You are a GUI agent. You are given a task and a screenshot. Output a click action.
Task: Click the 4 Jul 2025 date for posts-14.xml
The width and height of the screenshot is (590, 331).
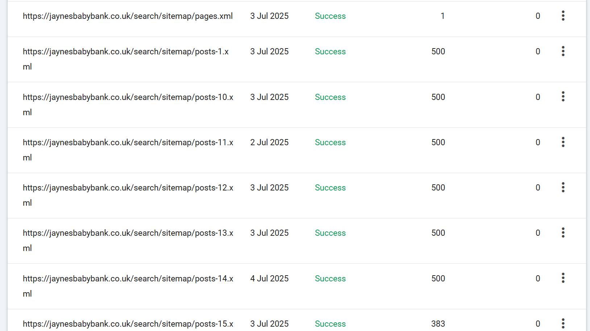(269, 278)
